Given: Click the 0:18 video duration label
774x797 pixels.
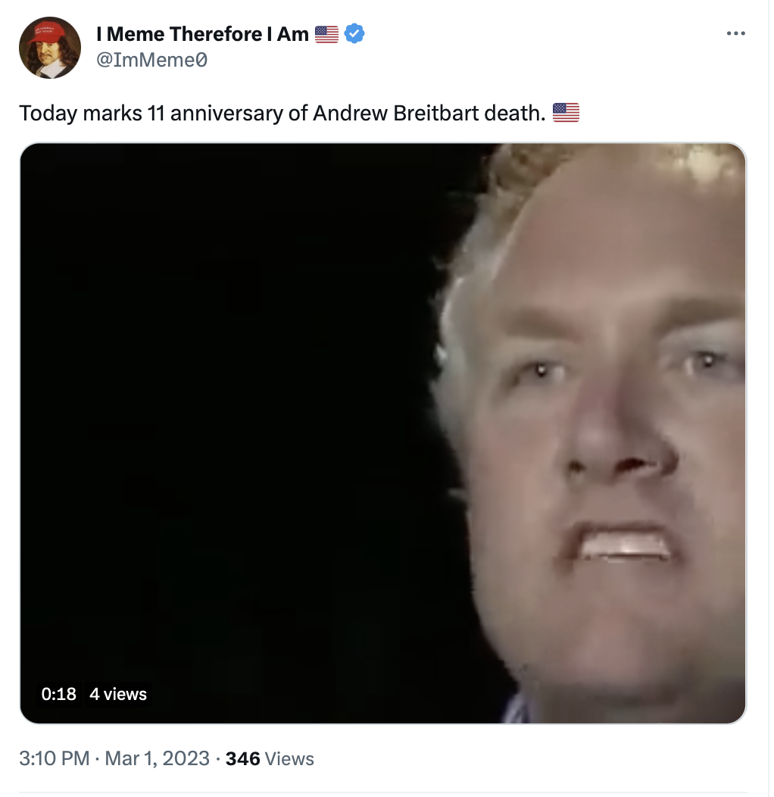Looking at the screenshot, I should (x=58, y=694).
